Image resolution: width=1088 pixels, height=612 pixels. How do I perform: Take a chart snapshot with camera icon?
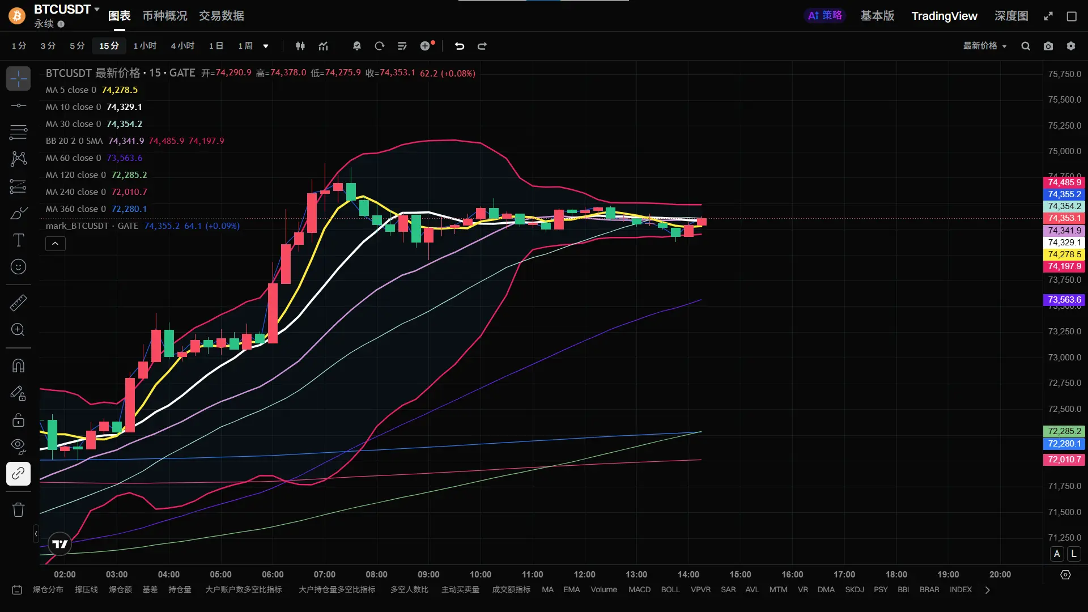[x=1048, y=46]
